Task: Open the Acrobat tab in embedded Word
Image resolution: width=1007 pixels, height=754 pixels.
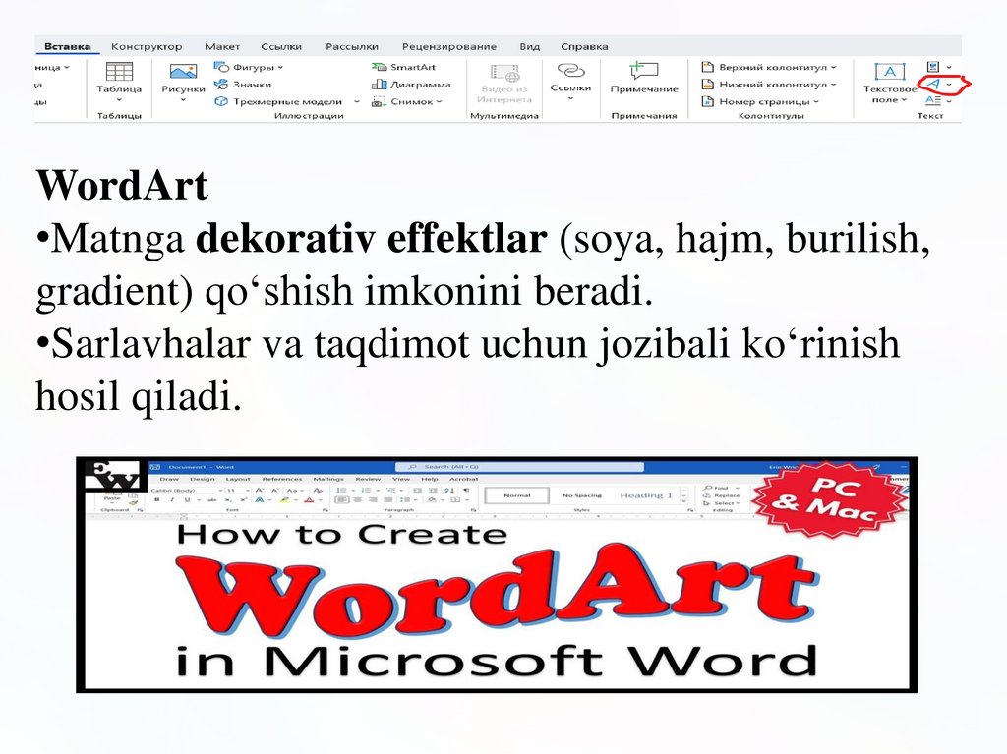Action: tap(464, 479)
